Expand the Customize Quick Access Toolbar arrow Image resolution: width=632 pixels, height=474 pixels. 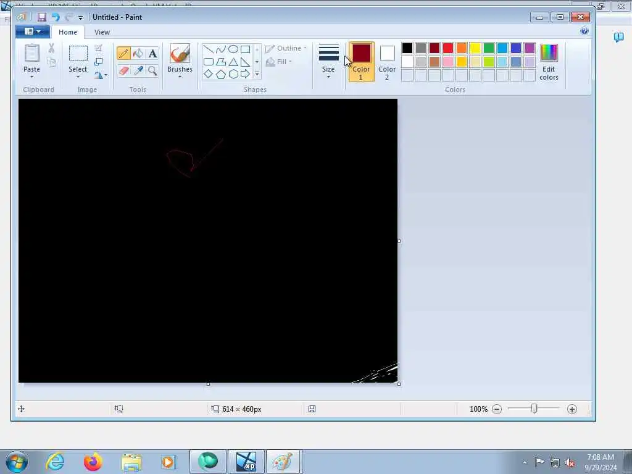pyautogui.click(x=81, y=17)
